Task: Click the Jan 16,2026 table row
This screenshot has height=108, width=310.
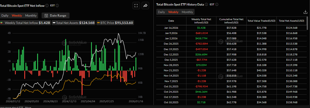Action: (x=231, y=28)
